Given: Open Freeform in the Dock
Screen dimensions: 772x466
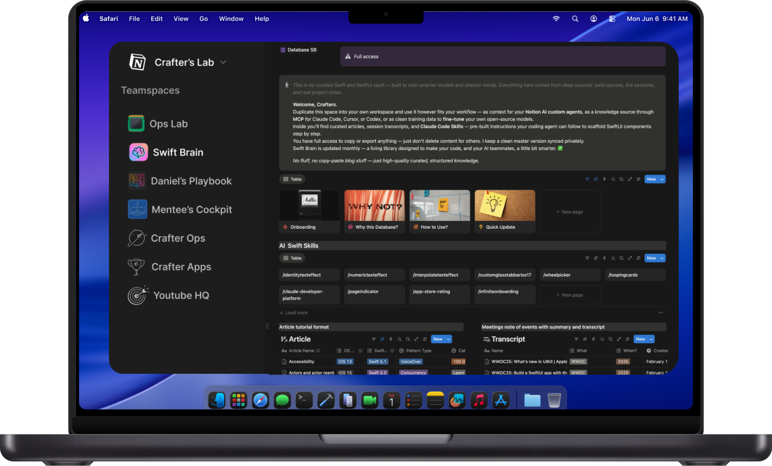Looking at the screenshot, I should [457, 400].
